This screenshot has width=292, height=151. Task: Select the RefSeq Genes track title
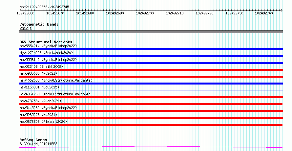(x=33, y=140)
